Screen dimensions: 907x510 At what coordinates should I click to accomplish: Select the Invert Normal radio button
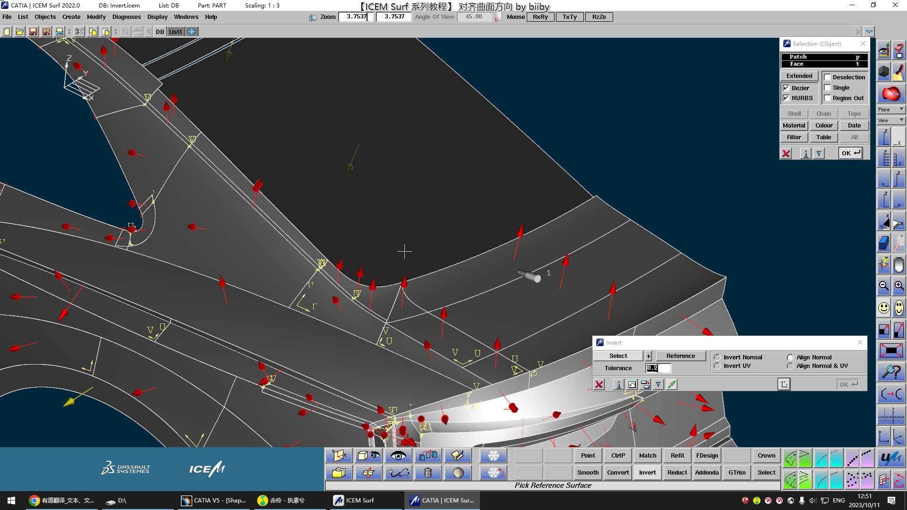point(717,357)
